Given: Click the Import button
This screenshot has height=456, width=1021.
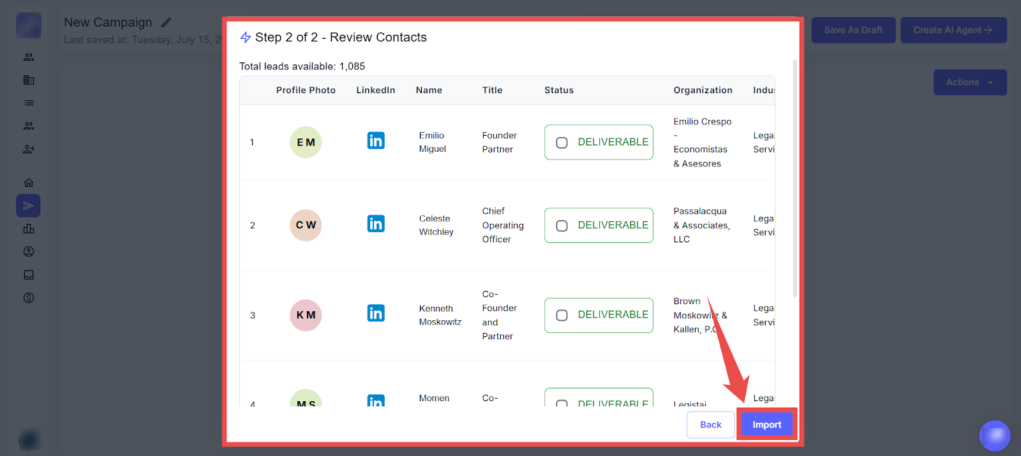Looking at the screenshot, I should click(766, 425).
